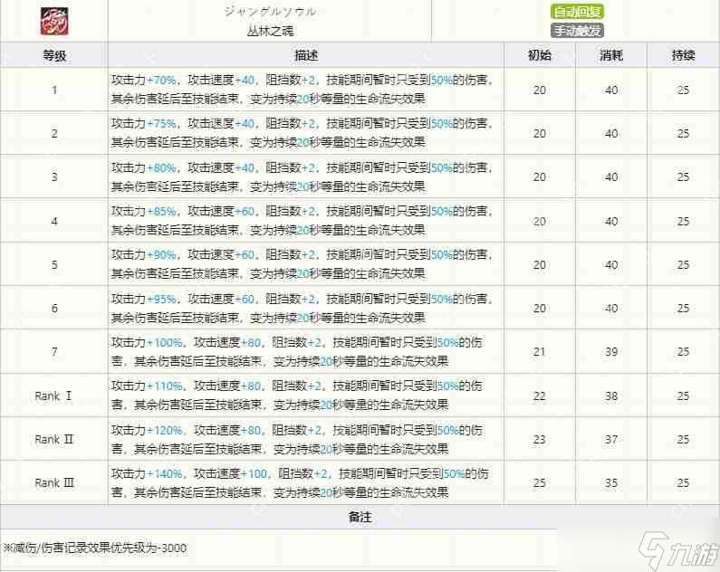Click the description with 攻击力+70%
Image resolution: width=720 pixels, height=572 pixels.
(x=302, y=90)
